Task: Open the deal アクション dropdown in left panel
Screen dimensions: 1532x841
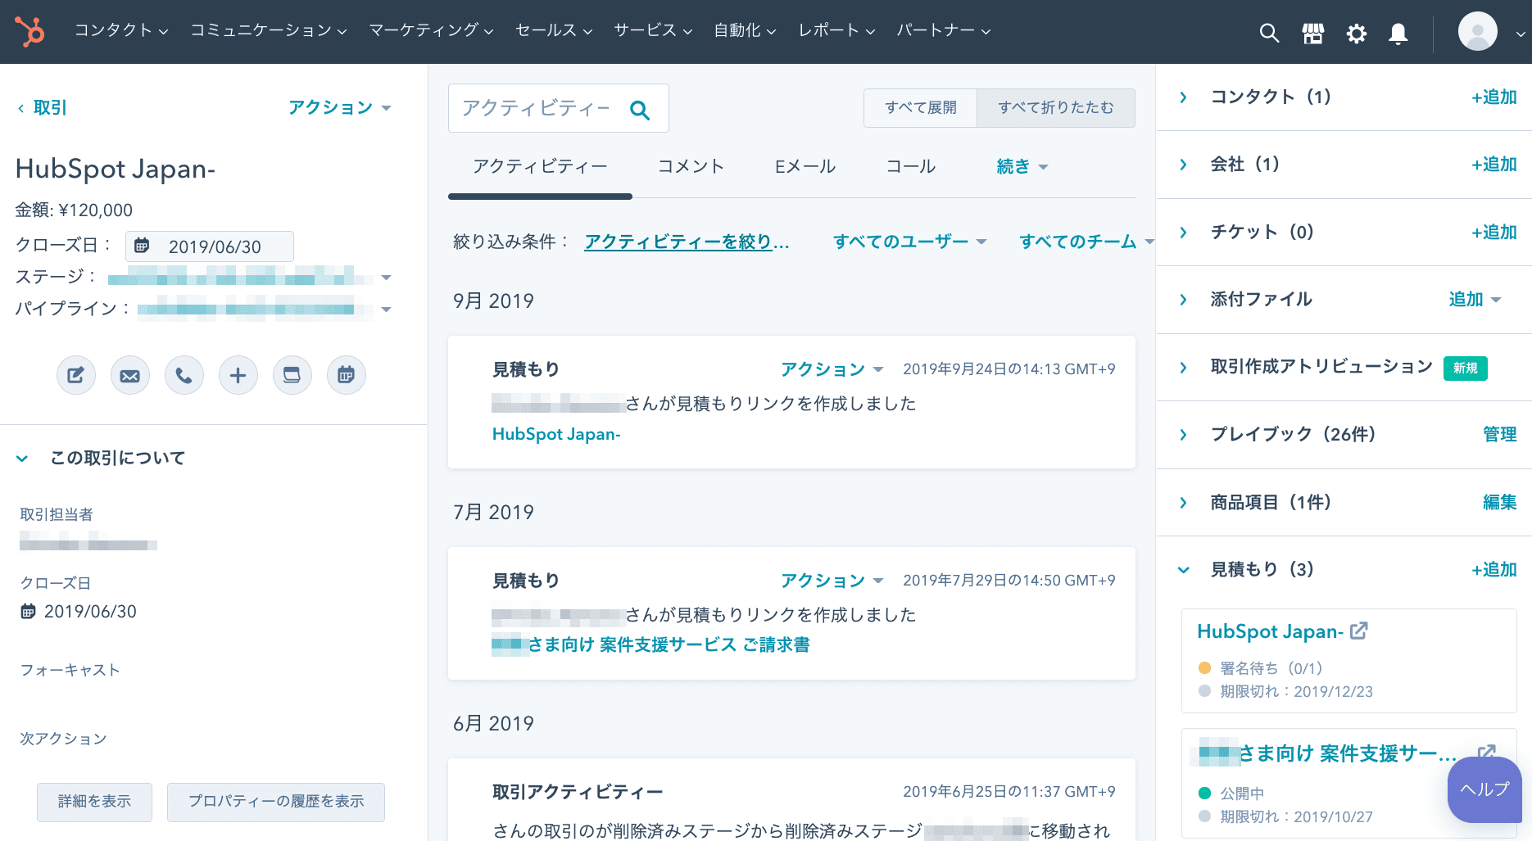Action: [x=339, y=107]
